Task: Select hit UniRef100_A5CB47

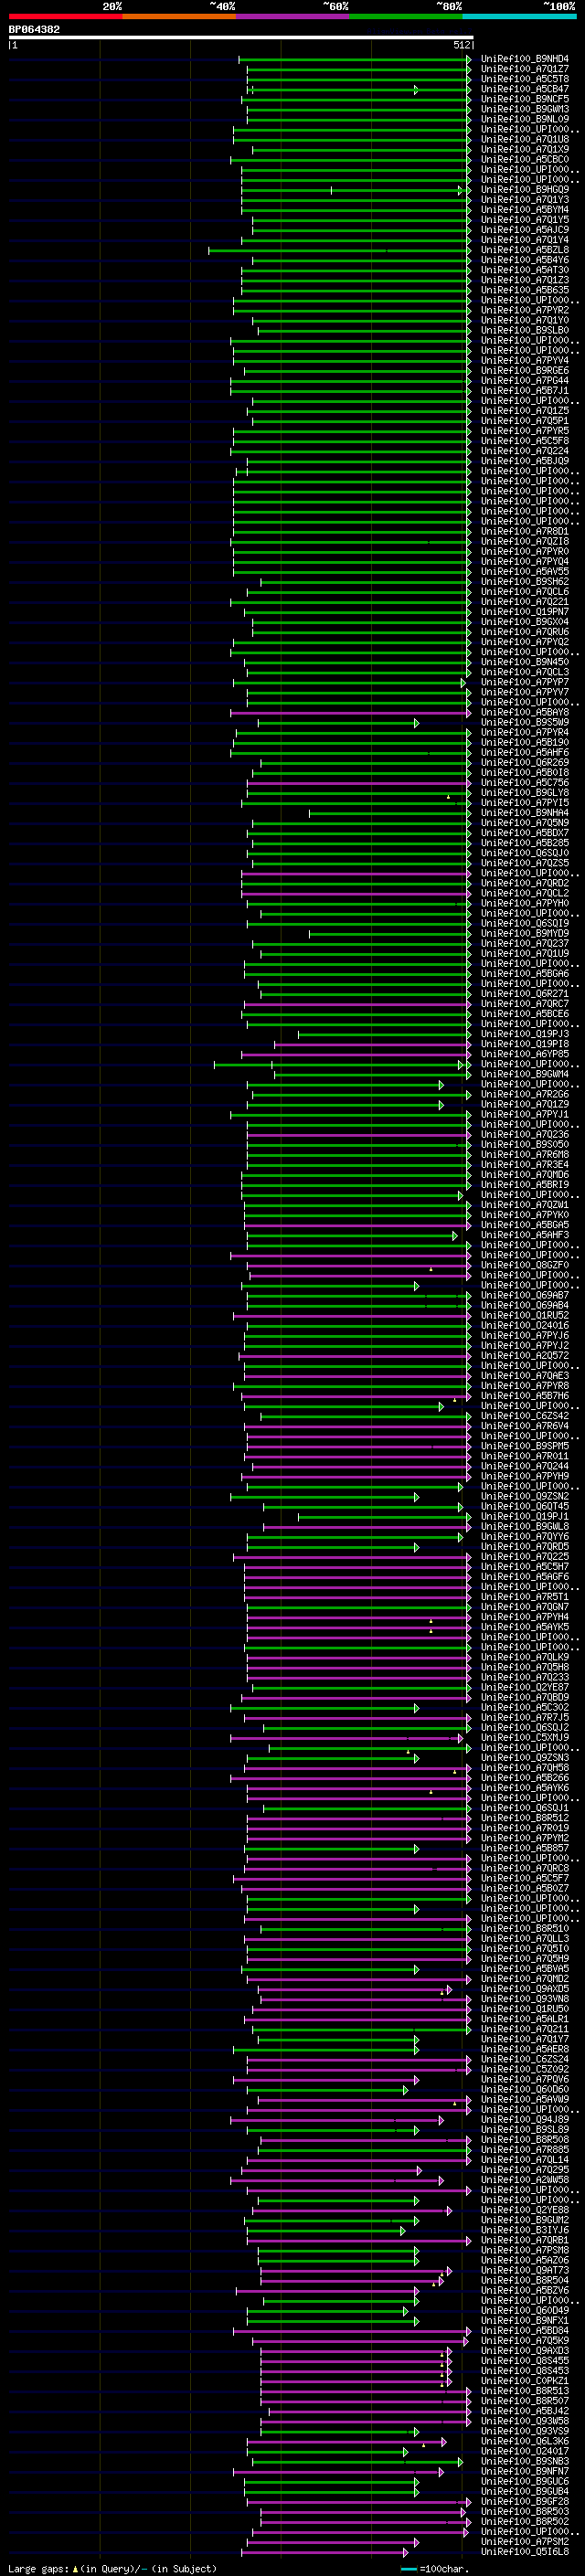Action: point(525,89)
